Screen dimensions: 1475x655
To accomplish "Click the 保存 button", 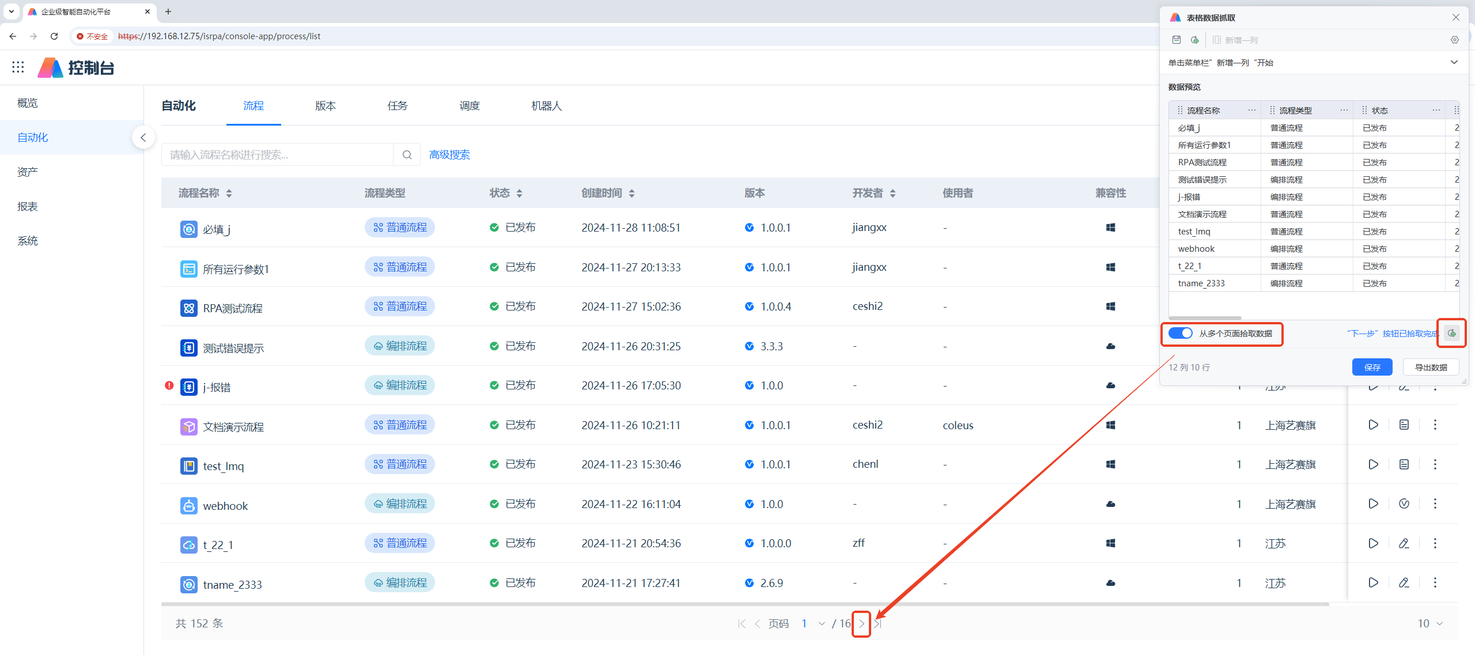I will pyautogui.click(x=1372, y=368).
